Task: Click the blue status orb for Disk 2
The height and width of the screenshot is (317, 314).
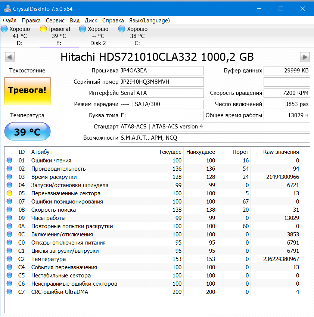Action: coord(83,29)
